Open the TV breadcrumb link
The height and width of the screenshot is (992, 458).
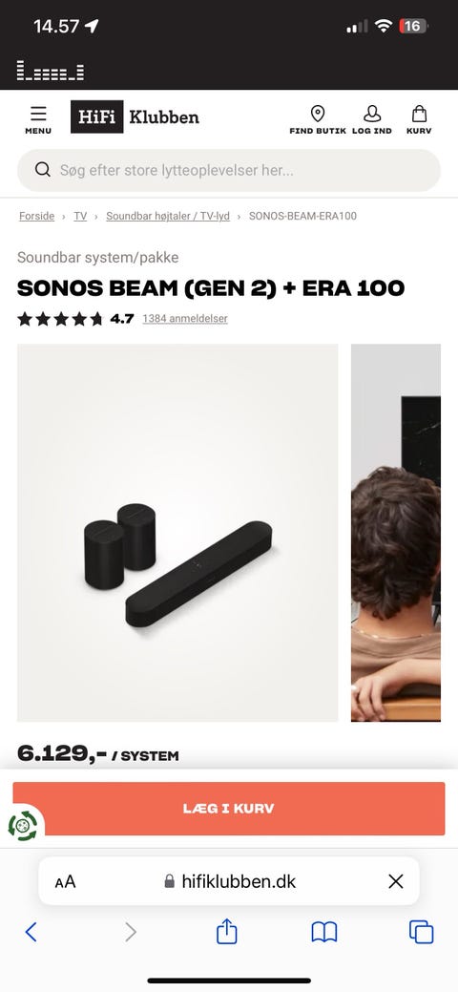tap(80, 217)
